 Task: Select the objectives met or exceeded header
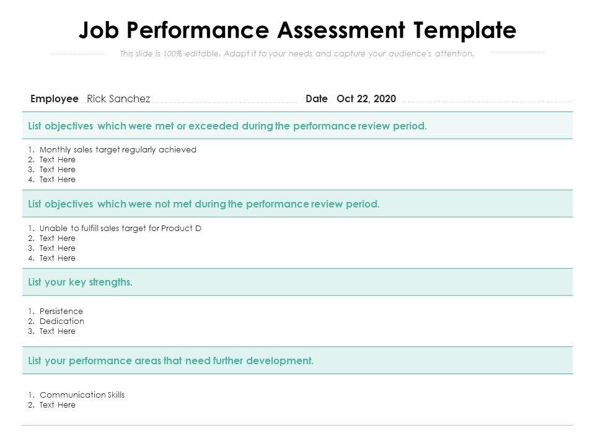227,126
